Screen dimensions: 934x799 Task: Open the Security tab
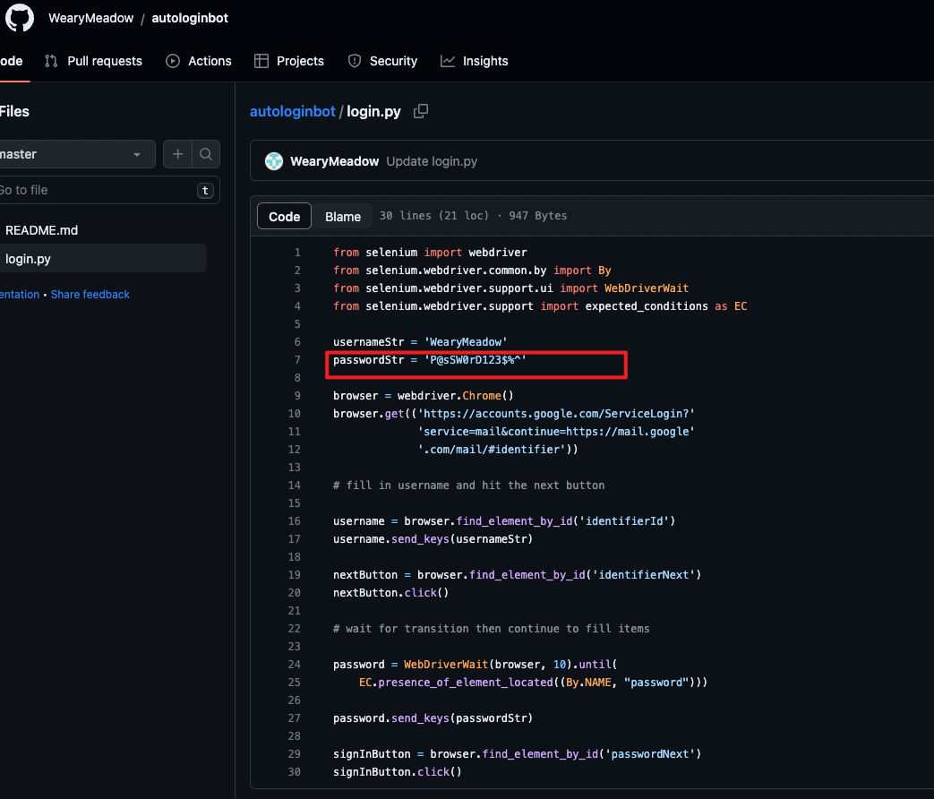tap(383, 61)
